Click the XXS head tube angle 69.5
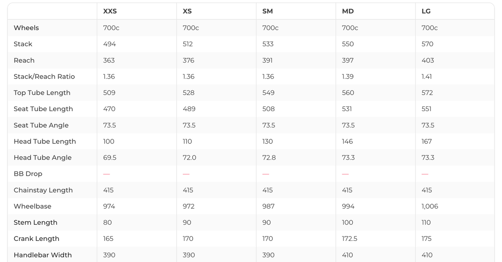Image resolution: width=502 pixels, height=262 pixels. tap(110, 157)
